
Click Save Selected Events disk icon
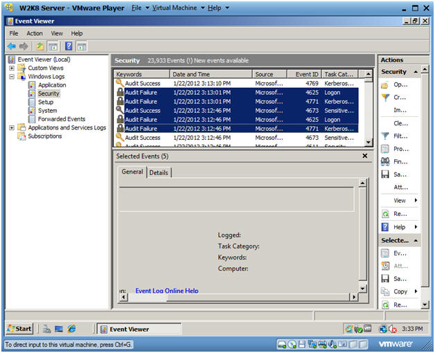coord(385,279)
